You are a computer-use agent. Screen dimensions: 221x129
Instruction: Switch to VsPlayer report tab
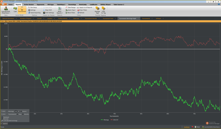(x=158, y=19)
